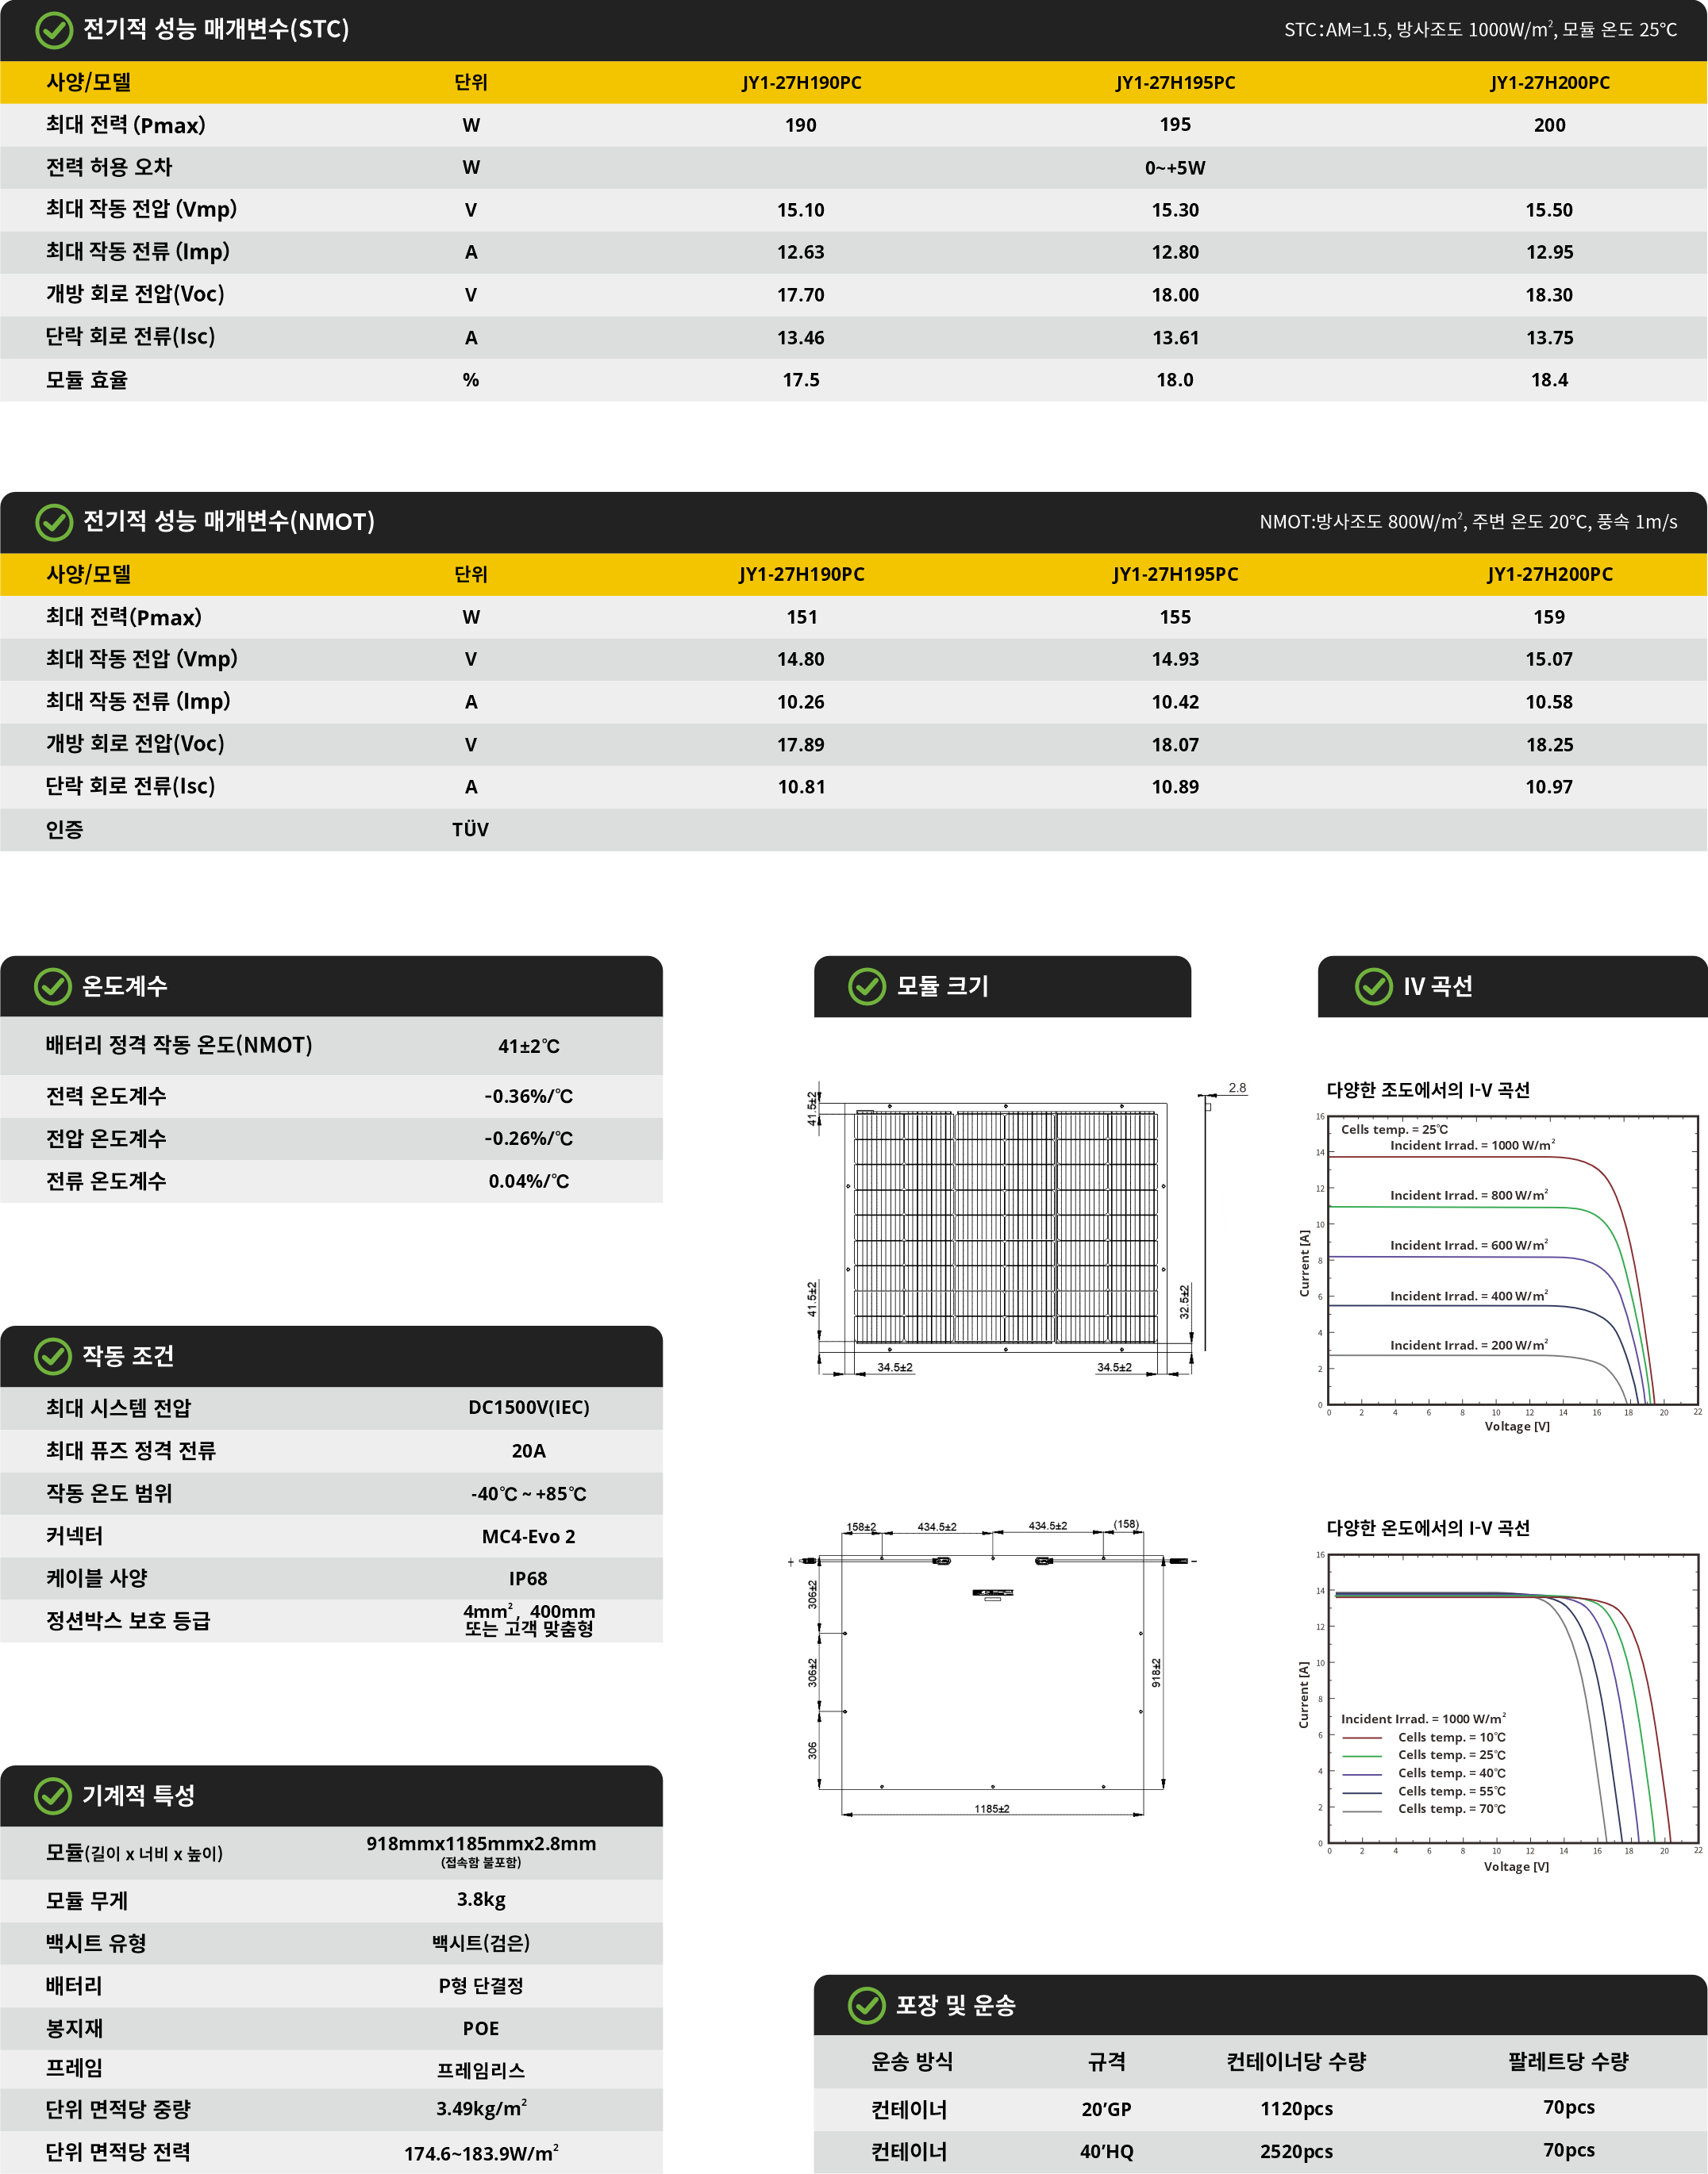The width and height of the screenshot is (1708, 2174).
Task: Click the NMOT temperature value 41±2℃
Action: 529,1047
